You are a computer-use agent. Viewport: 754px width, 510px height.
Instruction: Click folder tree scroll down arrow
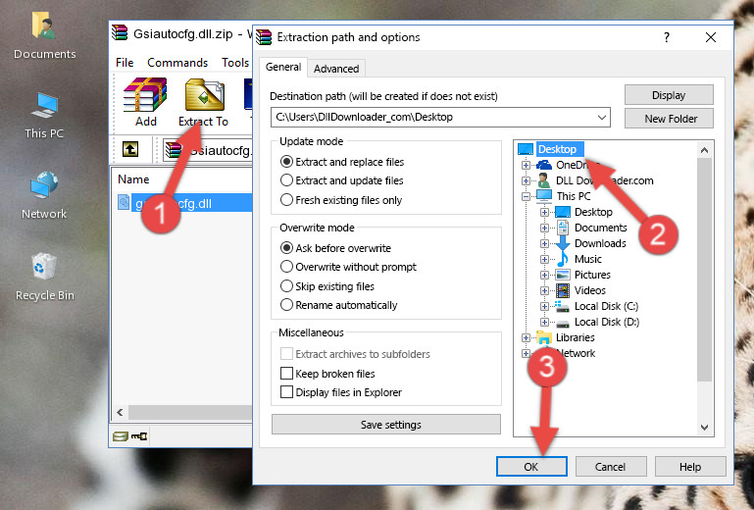coord(704,427)
